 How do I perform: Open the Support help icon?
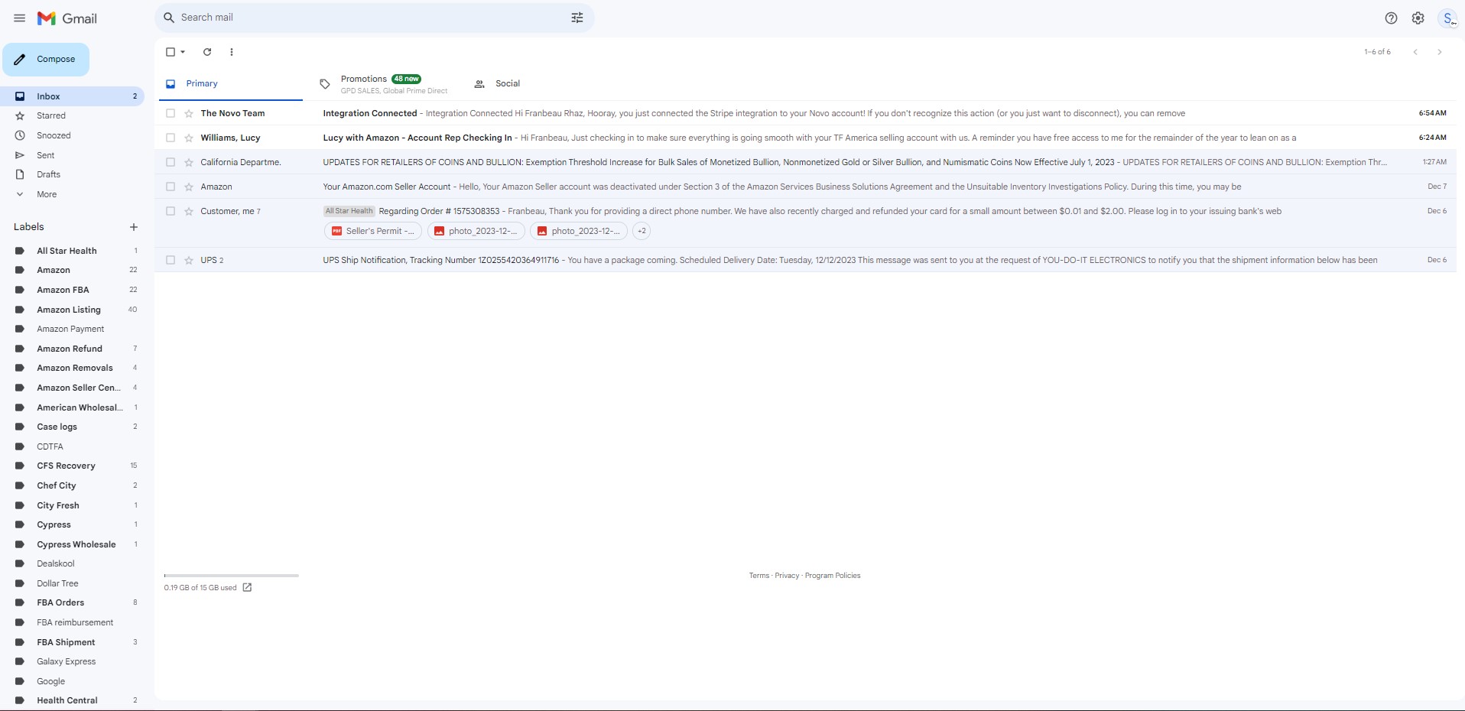1391,18
